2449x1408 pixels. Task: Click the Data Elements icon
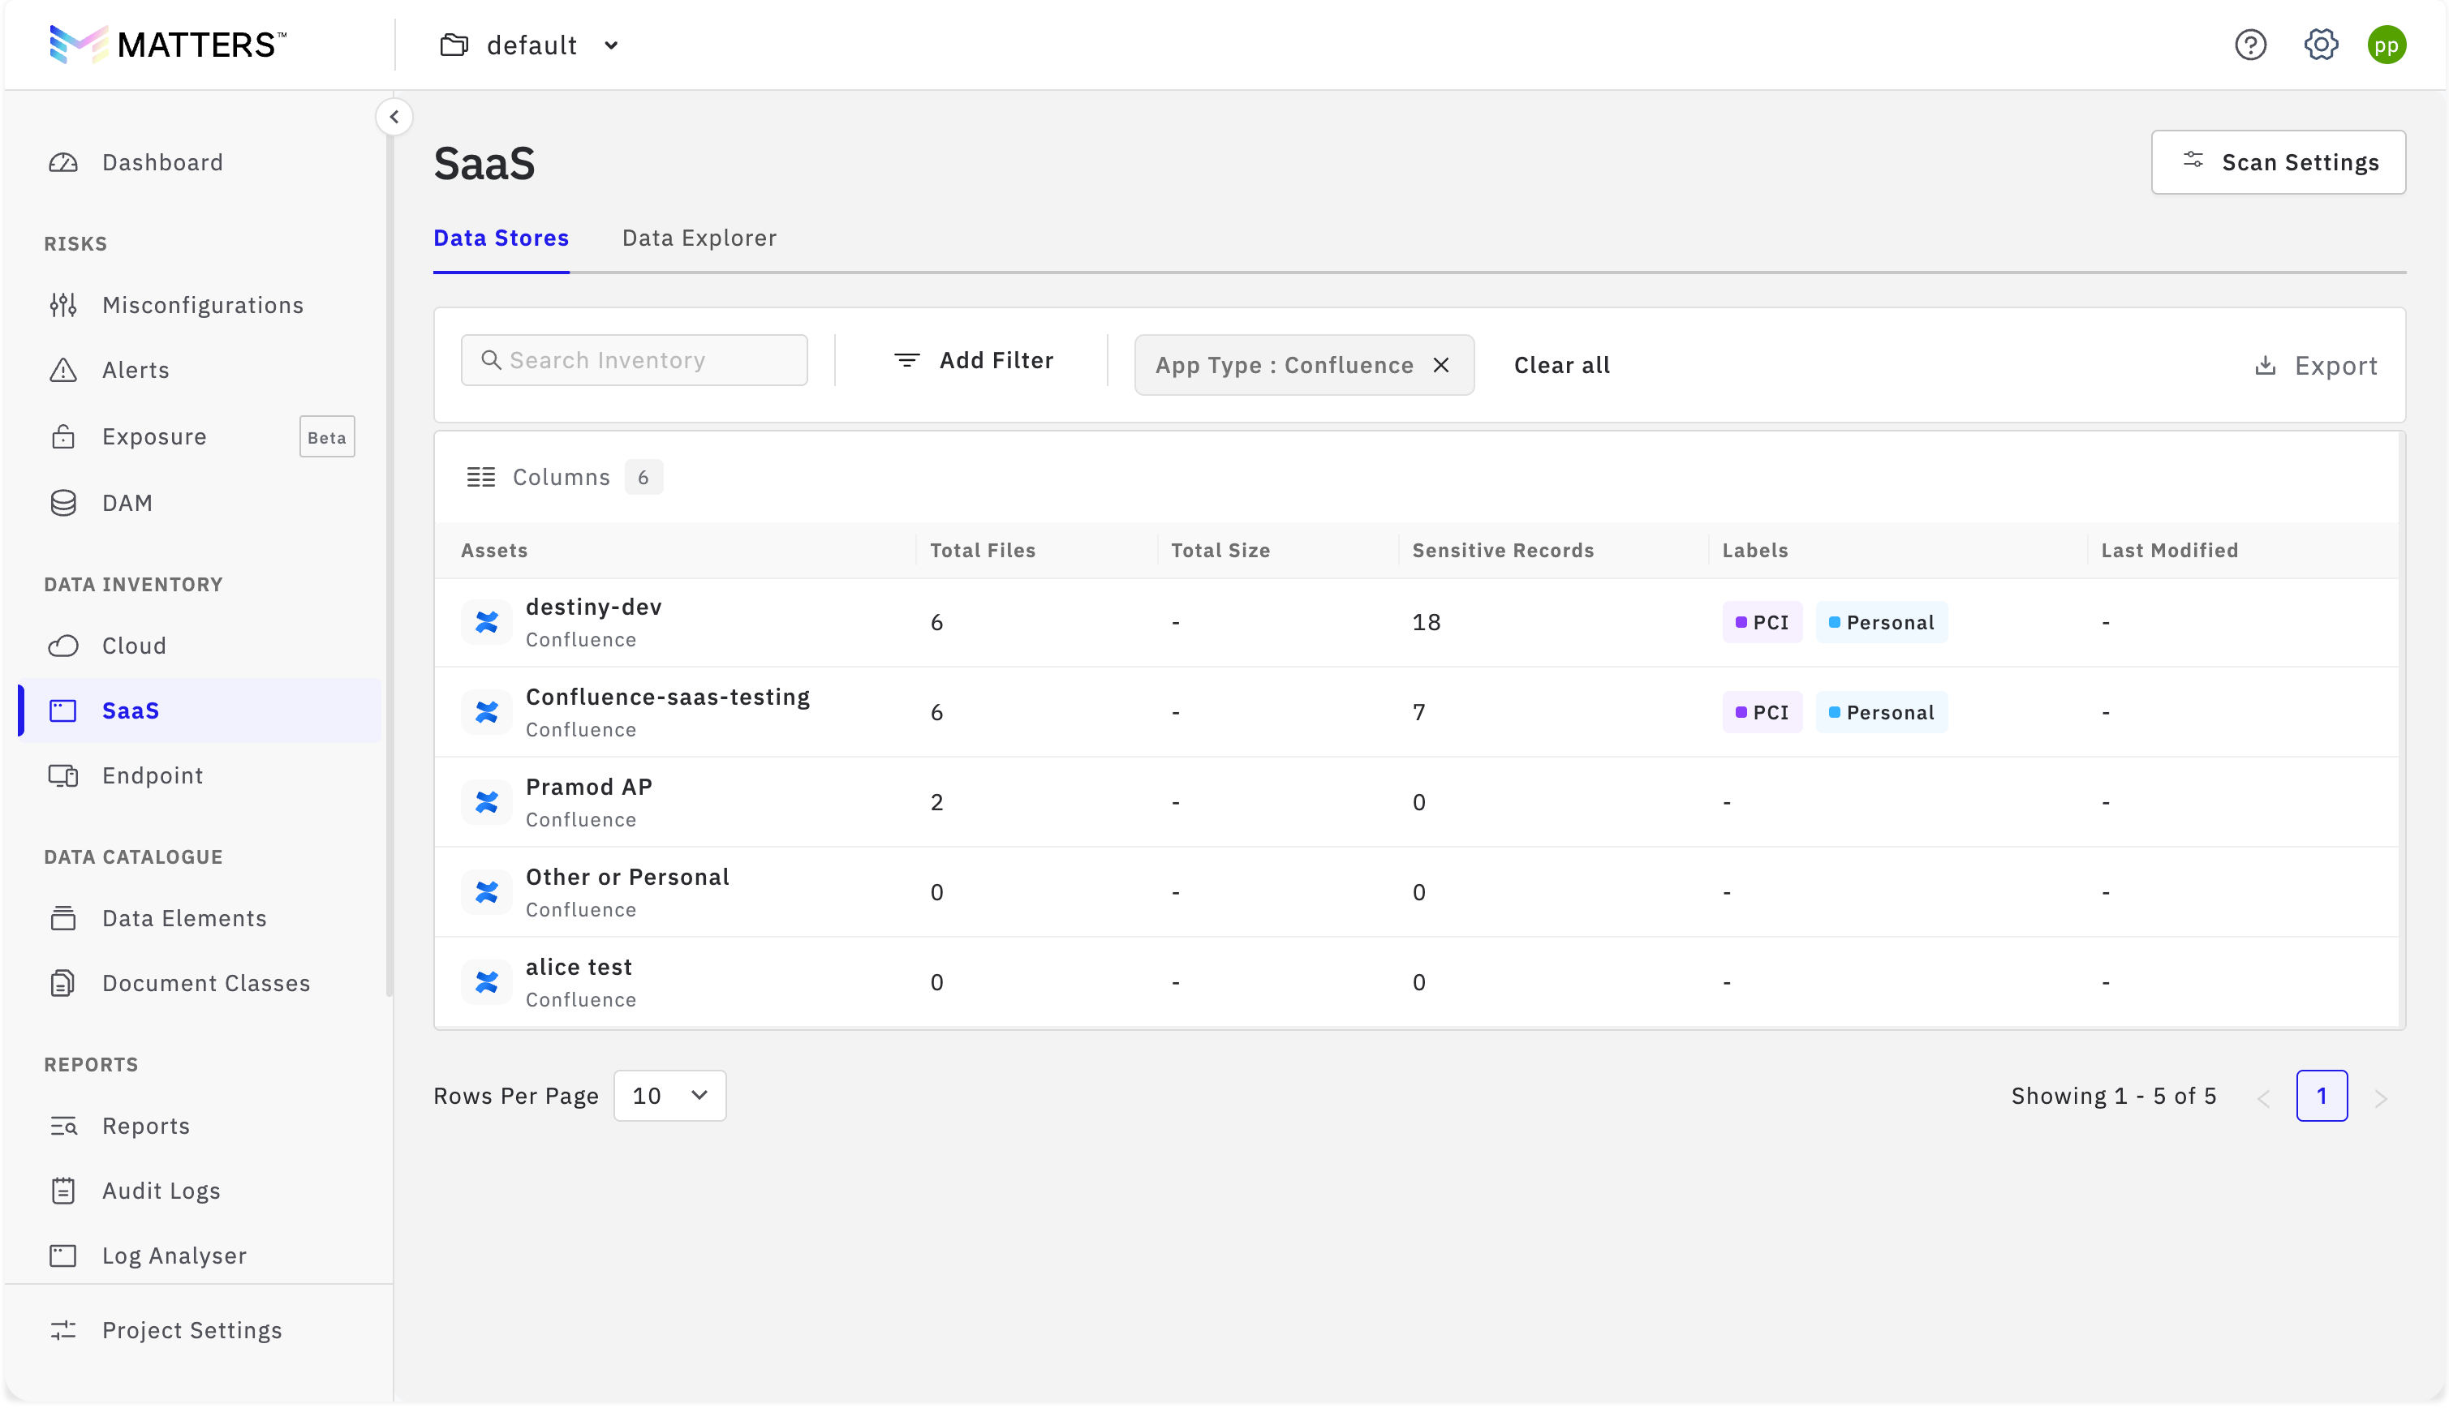point(62,919)
